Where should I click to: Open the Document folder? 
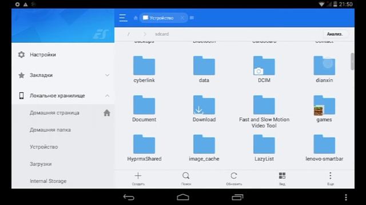(x=144, y=109)
